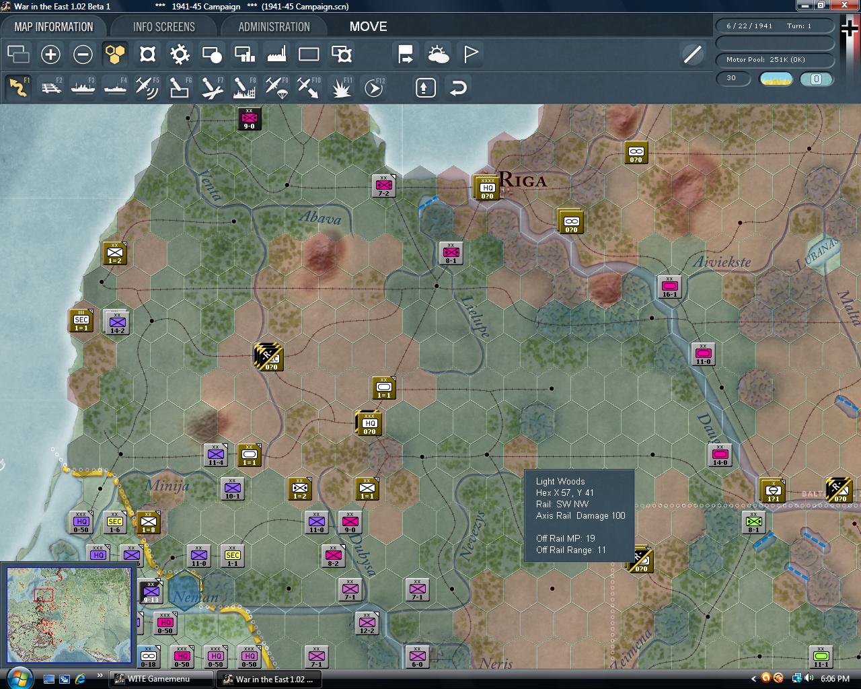861x689 pixels.
Task: Zoom in the map with plus icon
Action: pyautogui.click(x=50, y=55)
